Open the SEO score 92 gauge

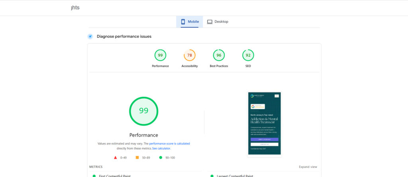[x=248, y=55]
